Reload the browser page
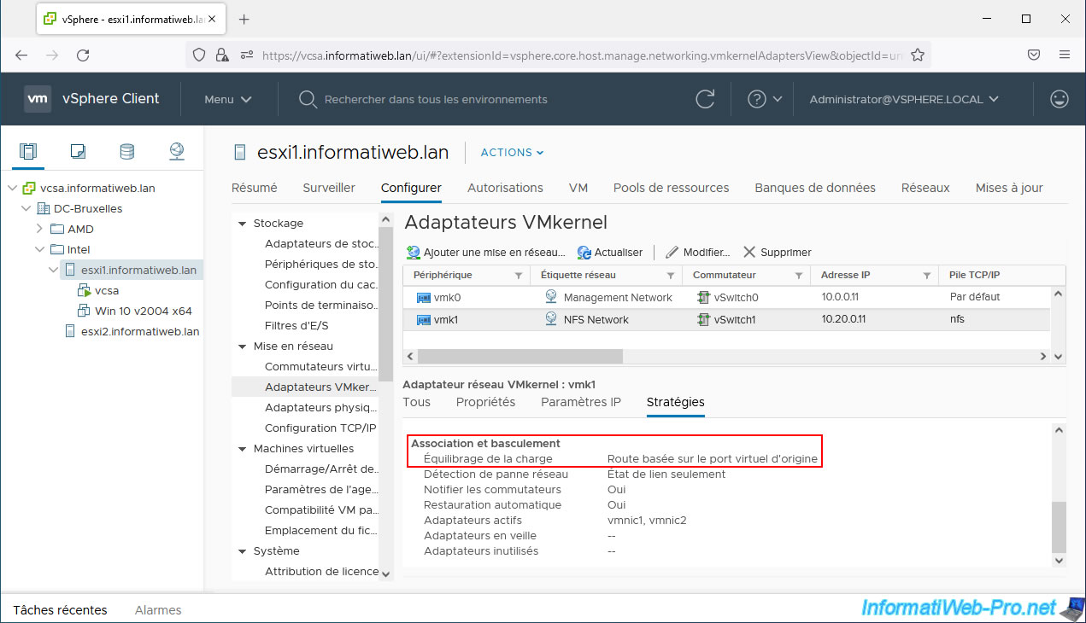The width and height of the screenshot is (1086, 623). 83,55
